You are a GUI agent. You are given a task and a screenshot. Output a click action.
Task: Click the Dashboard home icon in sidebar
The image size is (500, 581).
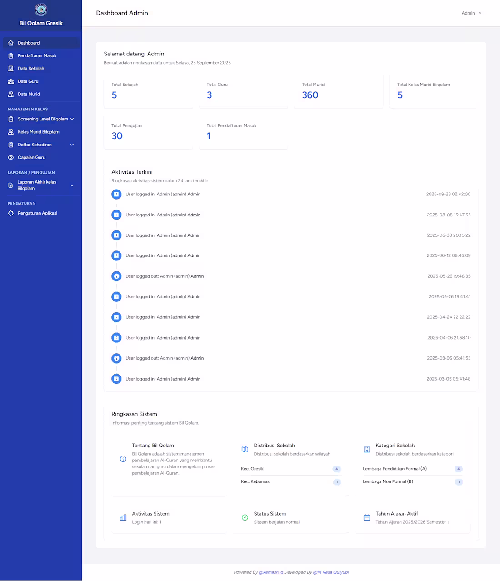pyautogui.click(x=11, y=43)
